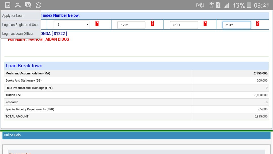Tap the 05:21 clock in status bar
This screenshot has height=154, width=273.
pyautogui.click(x=261, y=5)
